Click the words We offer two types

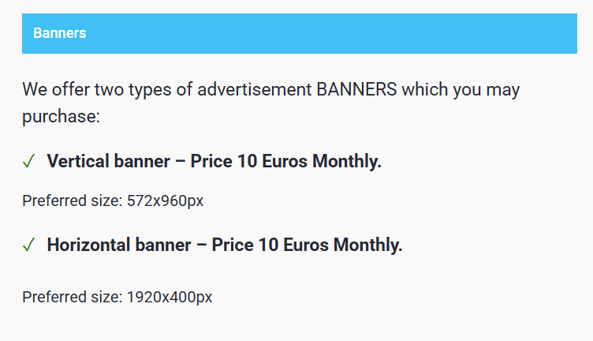pos(97,90)
